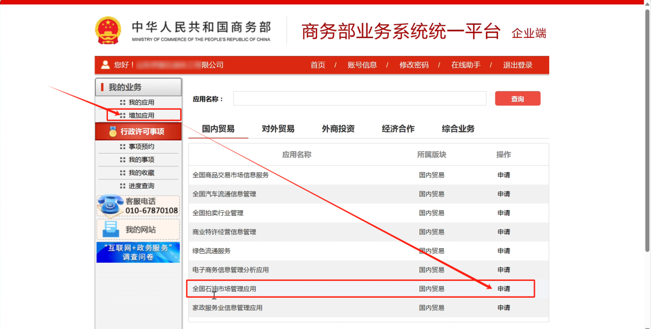The image size is (651, 329).
Task: Click 申请 for 全国汽车流通信息管理
Action: pos(503,194)
